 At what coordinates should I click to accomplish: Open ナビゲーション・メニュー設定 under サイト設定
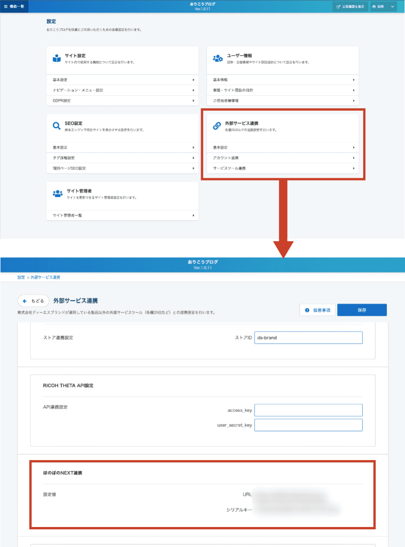(x=122, y=90)
